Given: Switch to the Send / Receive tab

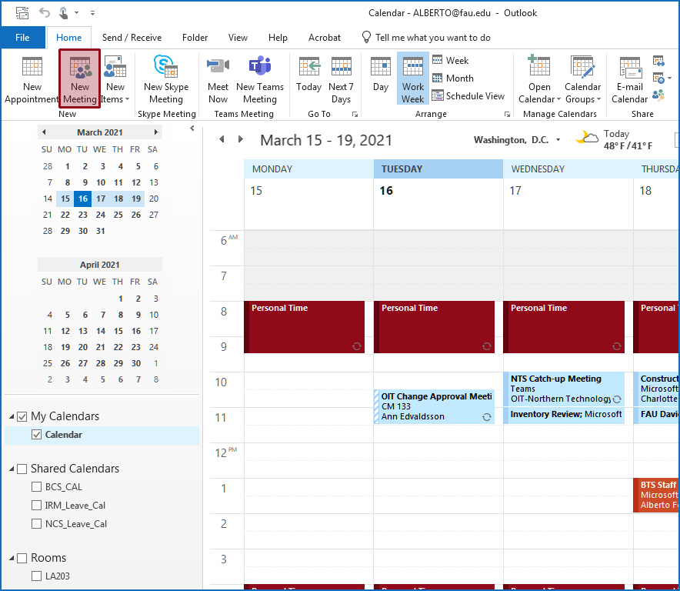Looking at the screenshot, I should 132,38.
